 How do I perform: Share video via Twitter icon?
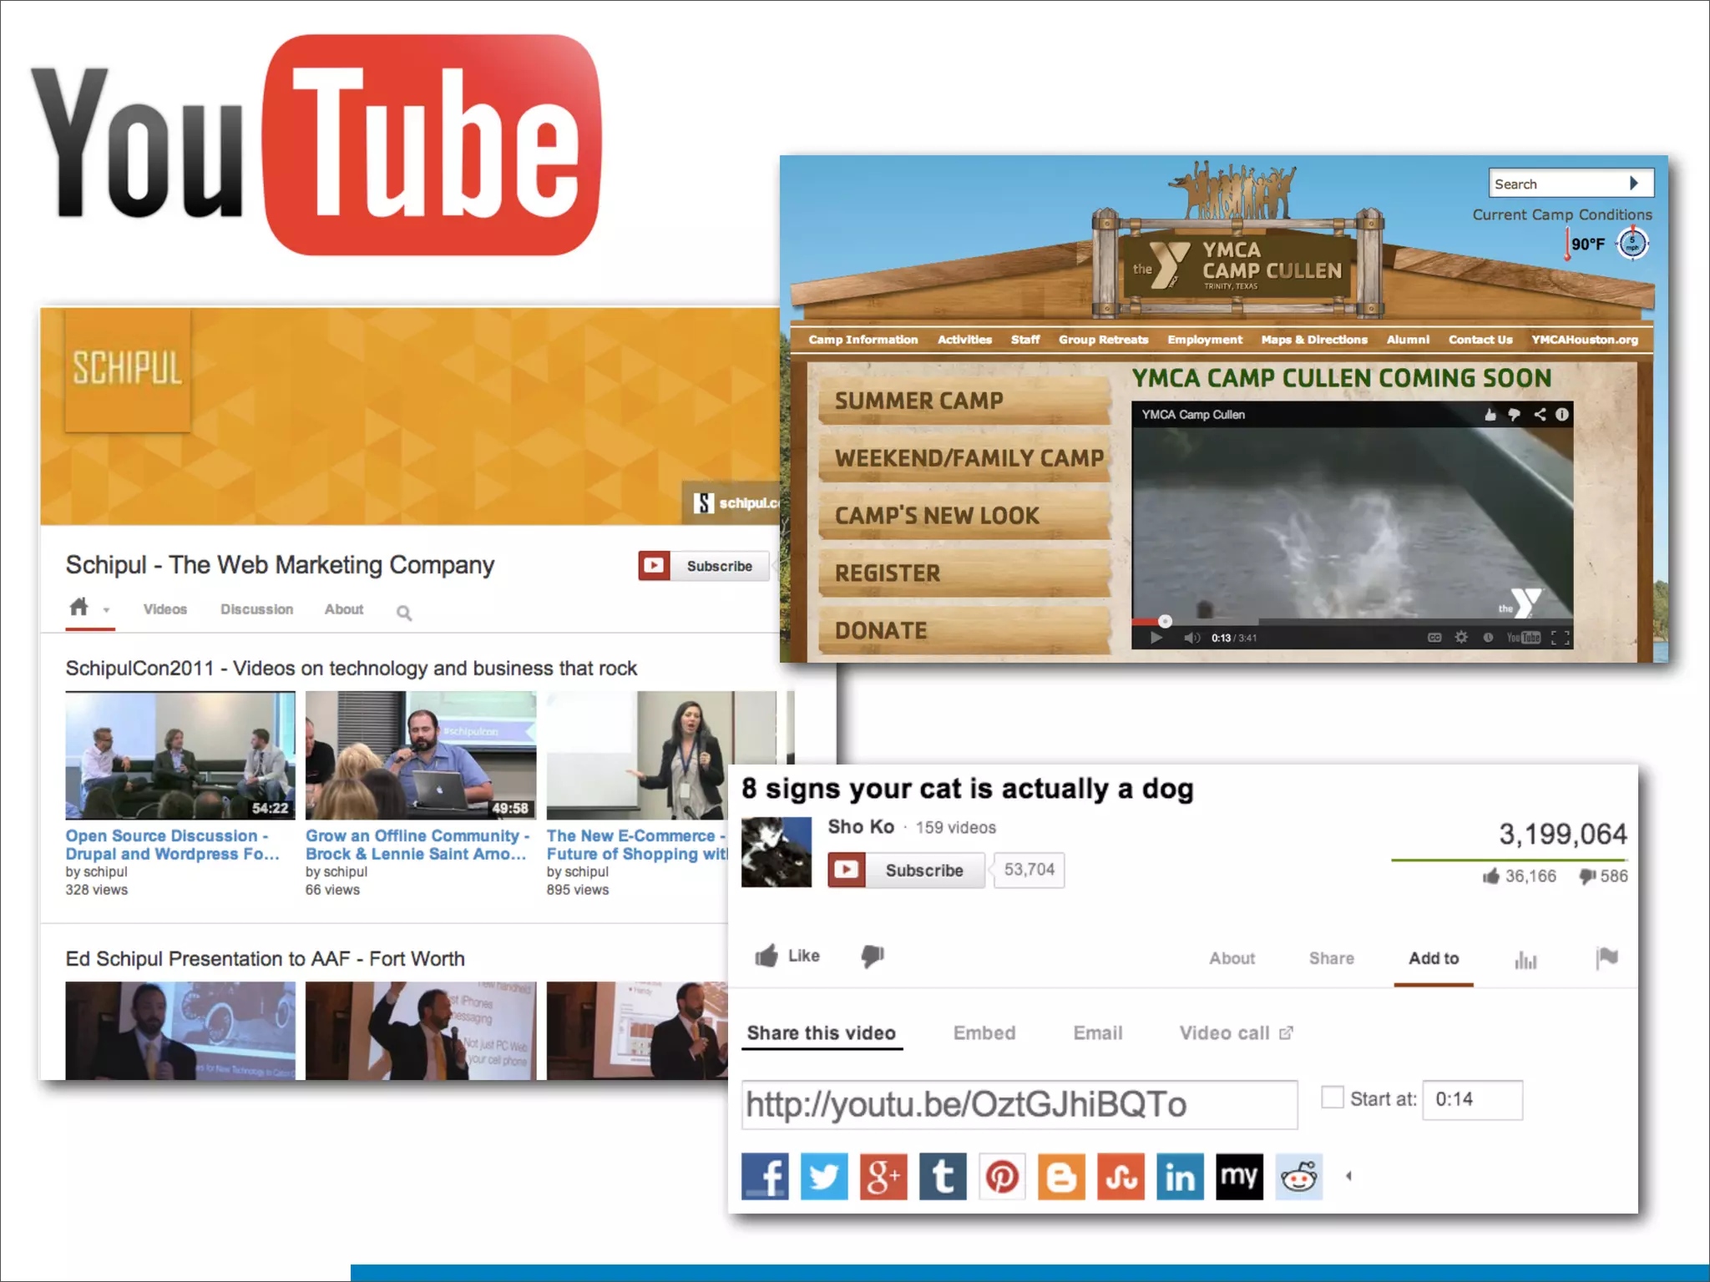coord(824,1177)
